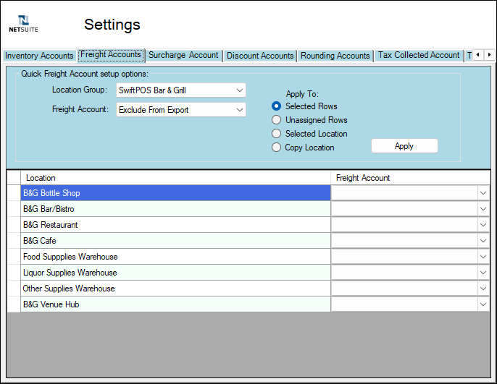Switch to the Freight Accounts tab

[111, 55]
